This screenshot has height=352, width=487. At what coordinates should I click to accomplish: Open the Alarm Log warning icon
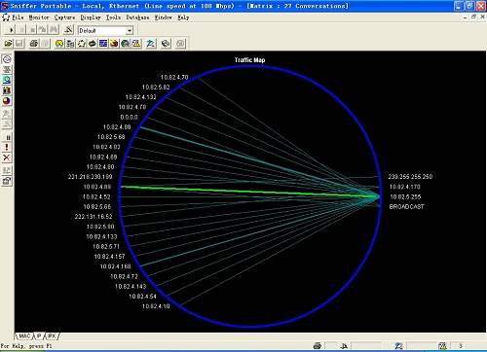pyautogui.click(x=136, y=44)
